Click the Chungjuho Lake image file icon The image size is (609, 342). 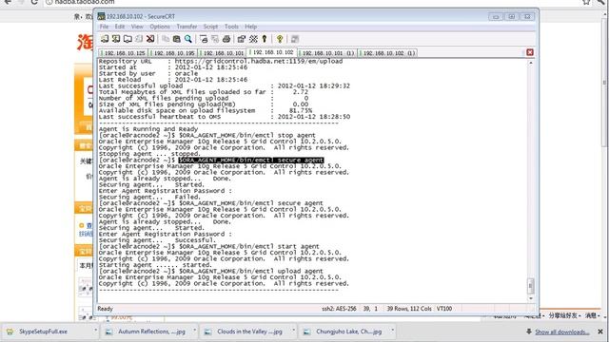306,332
